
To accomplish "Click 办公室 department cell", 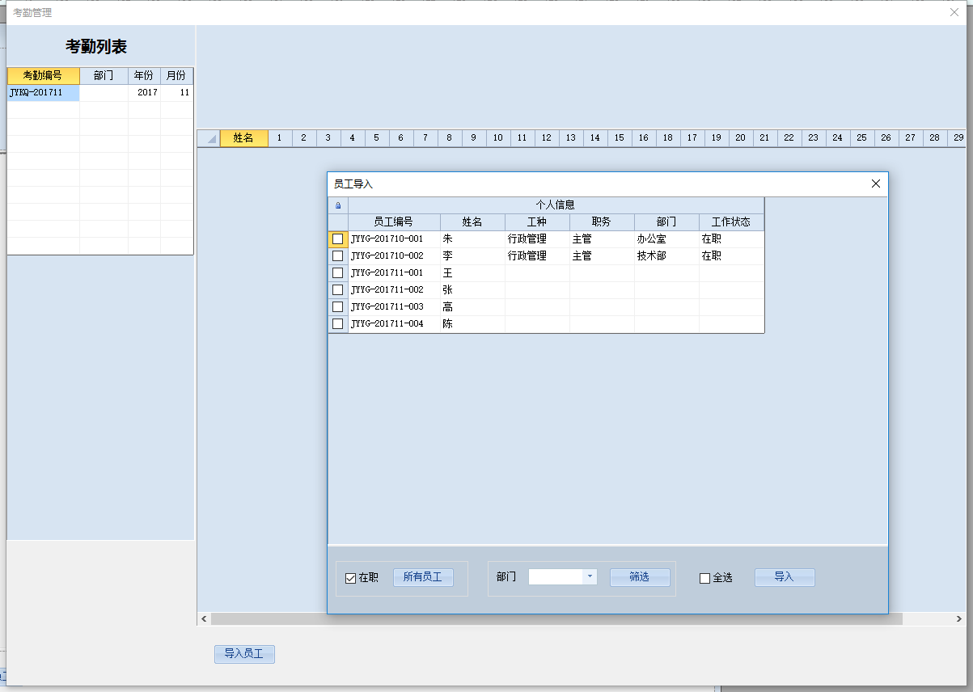I will (666, 239).
